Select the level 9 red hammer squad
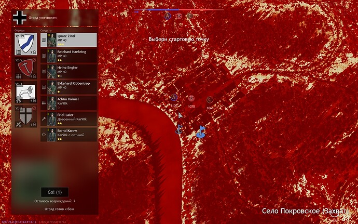Viewport: 358px width, 224px height. [x=26, y=68]
